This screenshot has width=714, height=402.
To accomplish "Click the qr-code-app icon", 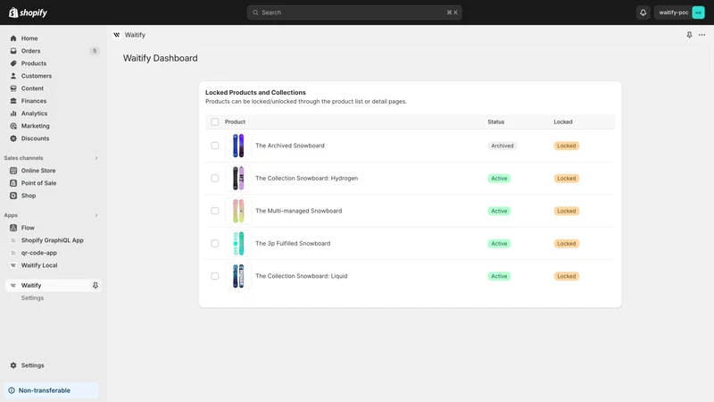I will [x=13, y=253].
